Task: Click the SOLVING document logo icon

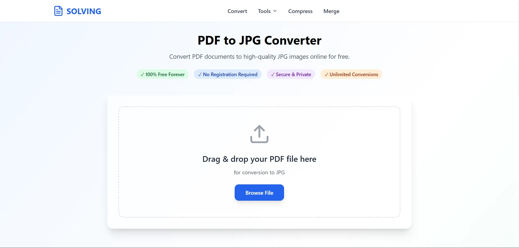Action: (58, 11)
